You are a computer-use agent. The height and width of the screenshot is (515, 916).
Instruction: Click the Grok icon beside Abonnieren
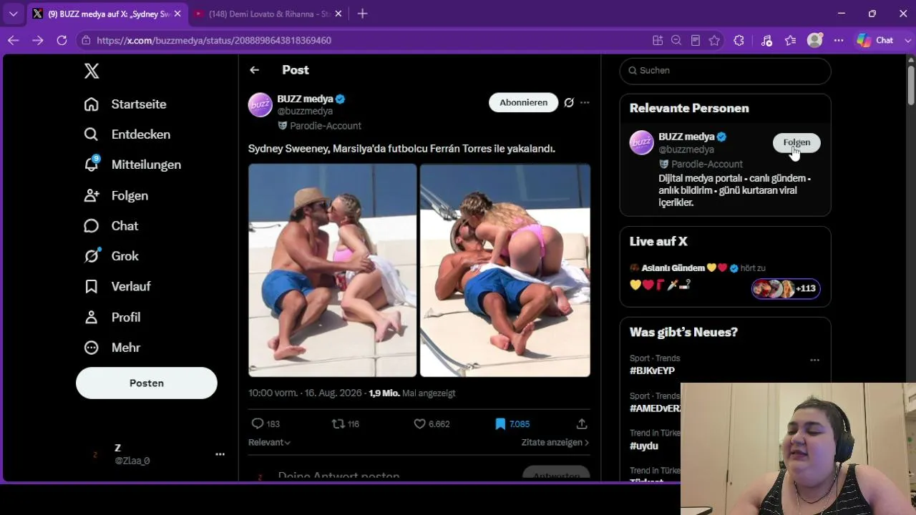pos(569,102)
